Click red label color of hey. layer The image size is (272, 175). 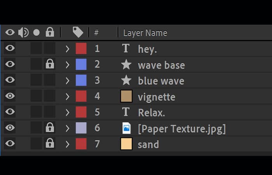(x=81, y=49)
